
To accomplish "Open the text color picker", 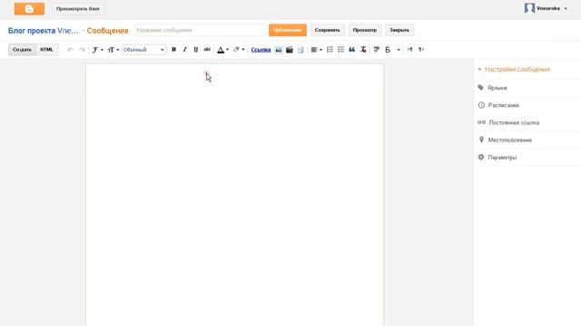I will [222, 50].
